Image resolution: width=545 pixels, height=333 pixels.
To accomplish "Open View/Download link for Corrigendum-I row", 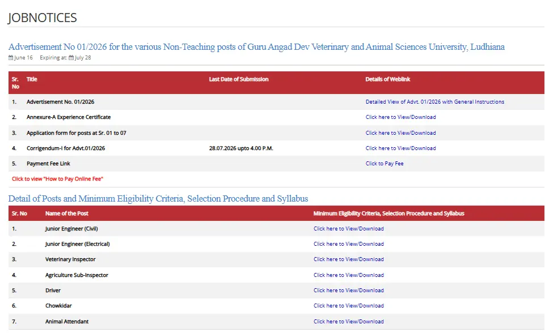I will pyautogui.click(x=401, y=148).
